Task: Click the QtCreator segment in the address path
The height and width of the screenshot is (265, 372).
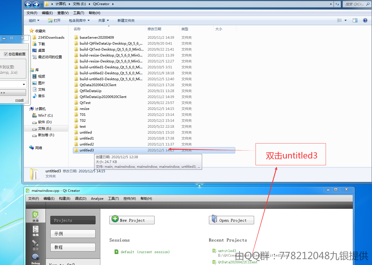Action: point(101,4)
